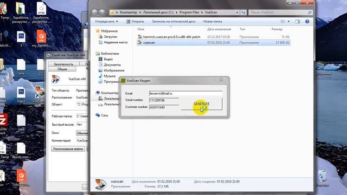
Task: Open Окно dropdown in properties window
Action: point(82,133)
